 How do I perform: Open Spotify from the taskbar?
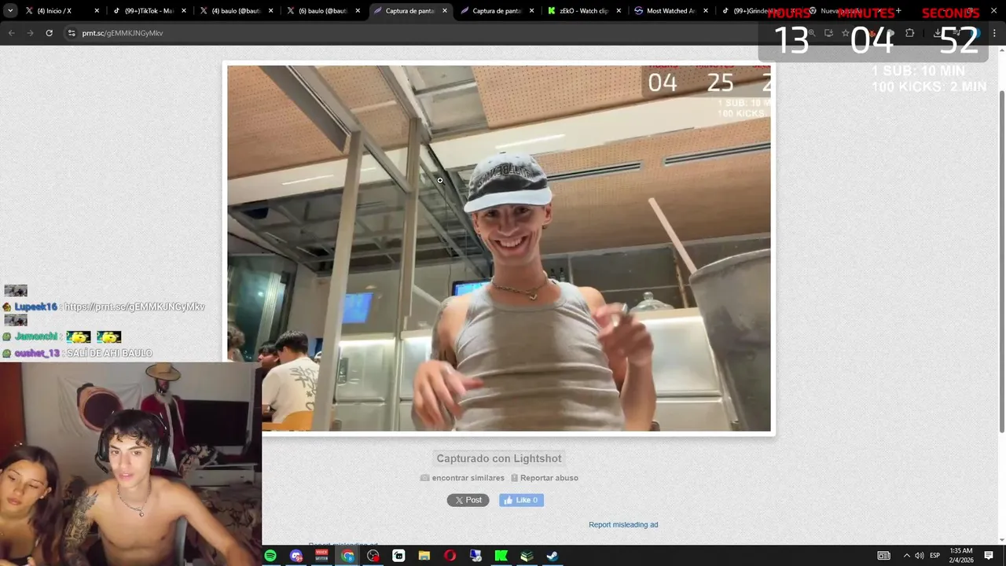(270, 556)
